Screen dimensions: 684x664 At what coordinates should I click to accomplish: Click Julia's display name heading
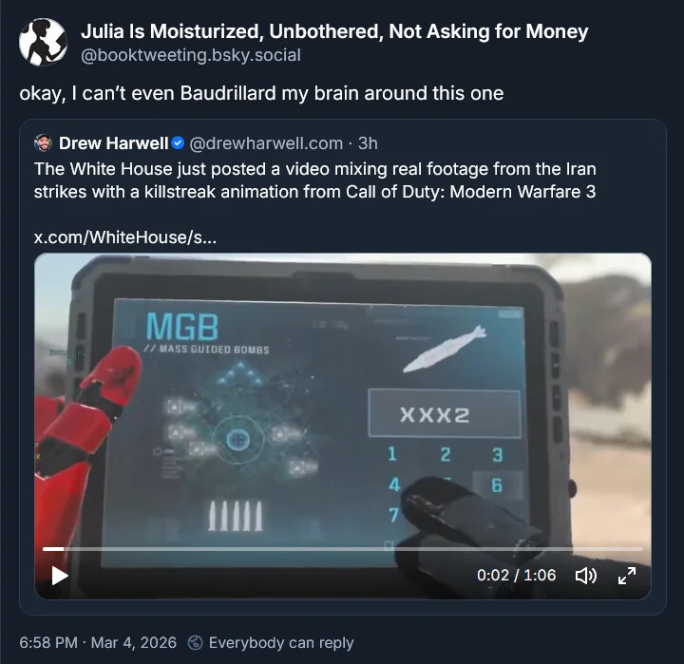(334, 31)
